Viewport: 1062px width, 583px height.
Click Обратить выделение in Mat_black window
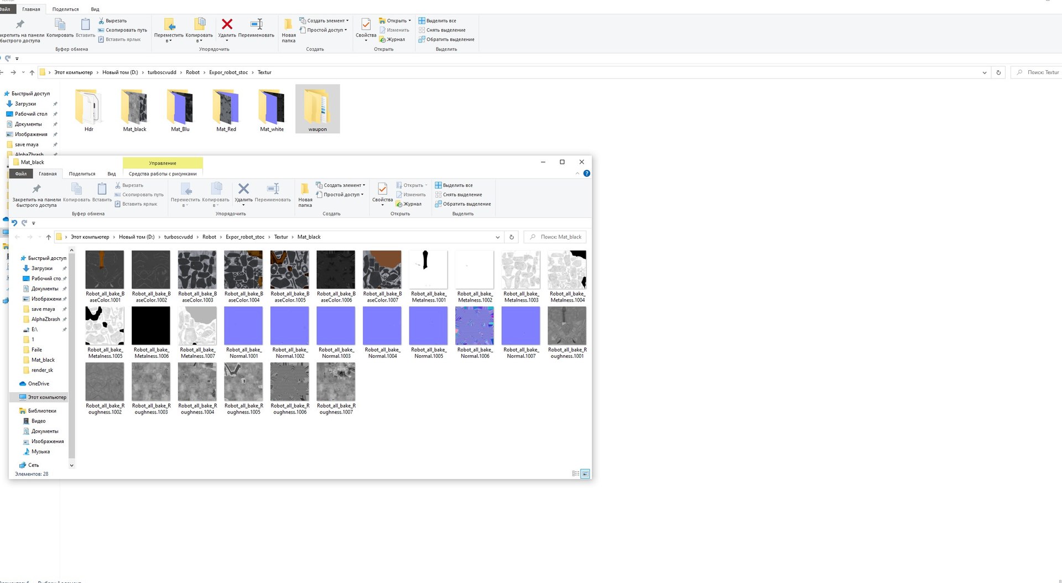coord(462,204)
